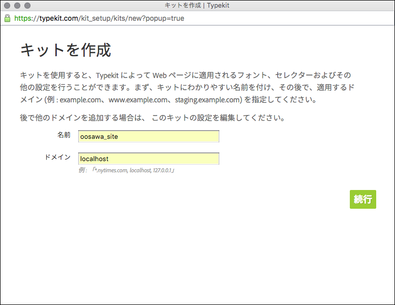The height and width of the screenshot is (305, 395).
Task: Click the middle minimize window button
Action: (x=17, y=6)
